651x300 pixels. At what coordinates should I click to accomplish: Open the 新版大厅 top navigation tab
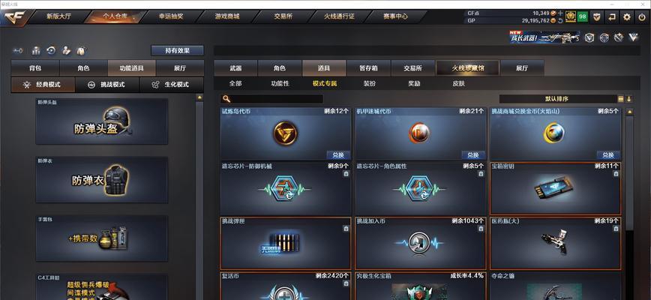[x=58, y=17]
